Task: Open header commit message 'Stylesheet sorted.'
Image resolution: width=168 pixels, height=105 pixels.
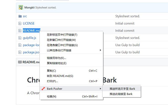Action: [x=46, y=8]
